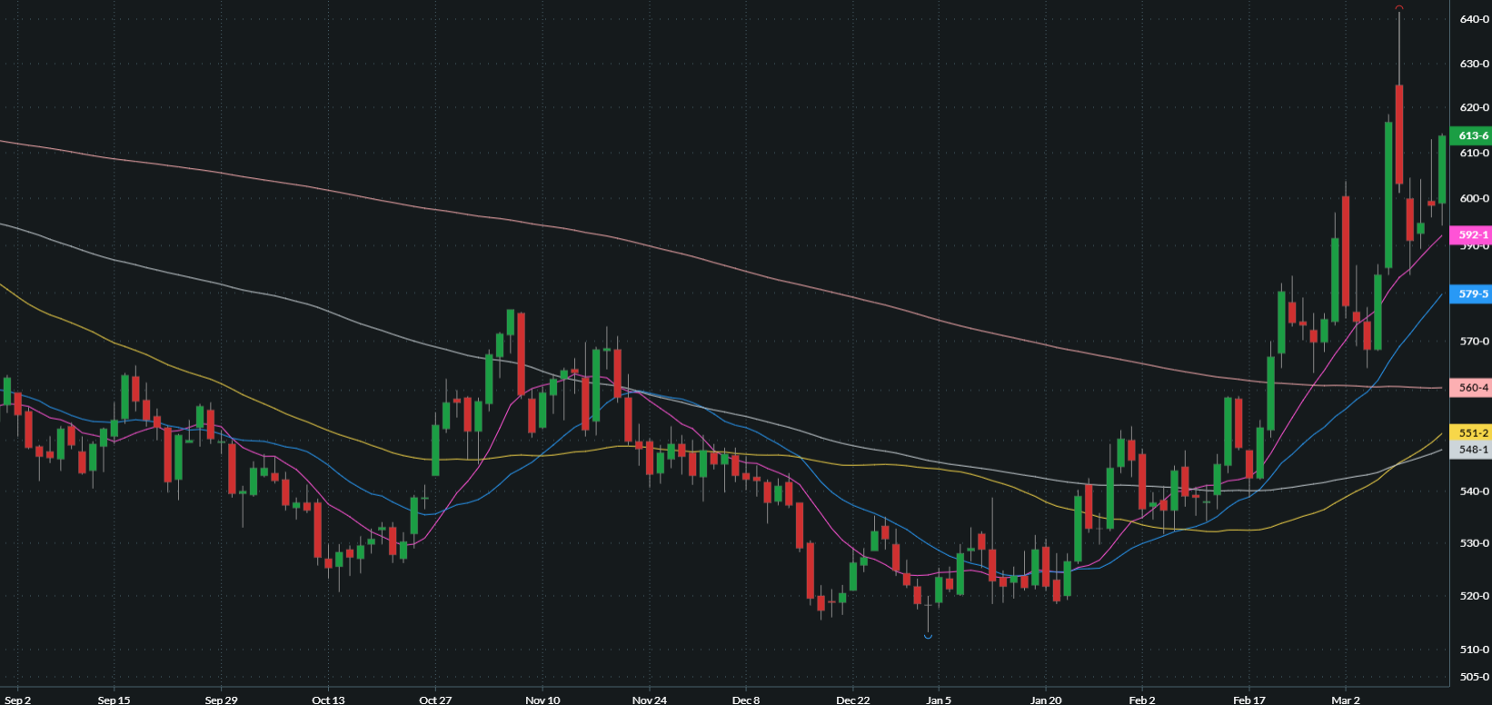Screen dimensions: 1492x705
Task: Select the gray 548-1 moving average label
Action: 1473,450
